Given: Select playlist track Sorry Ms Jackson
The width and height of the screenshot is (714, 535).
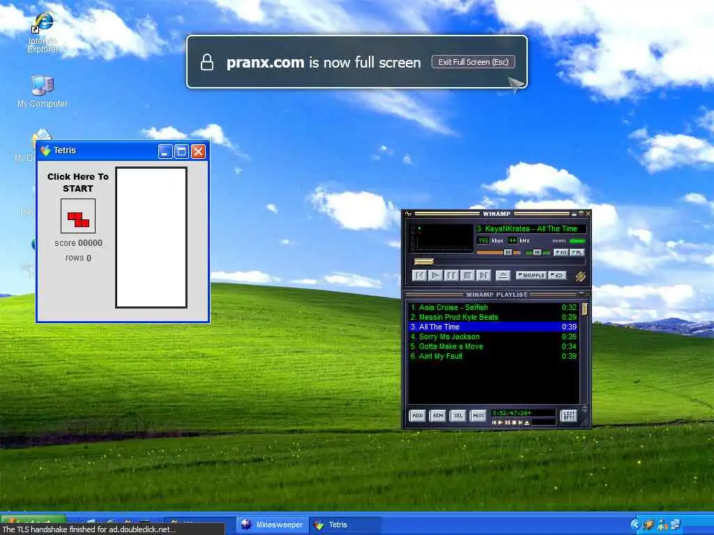Looking at the screenshot, I should point(494,336).
